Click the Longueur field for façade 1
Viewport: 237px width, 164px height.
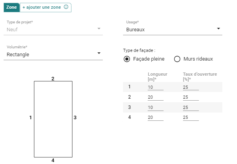(x=156, y=87)
